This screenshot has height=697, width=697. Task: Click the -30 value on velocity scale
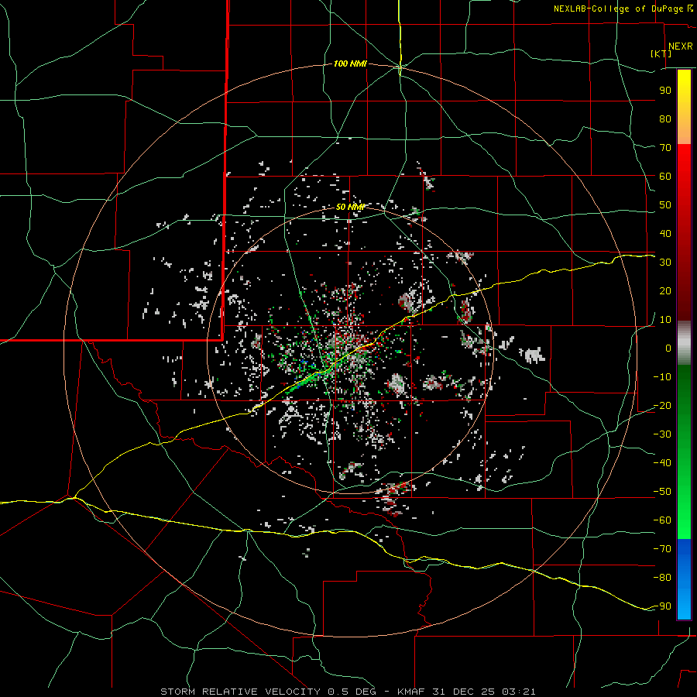pyautogui.click(x=662, y=434)
